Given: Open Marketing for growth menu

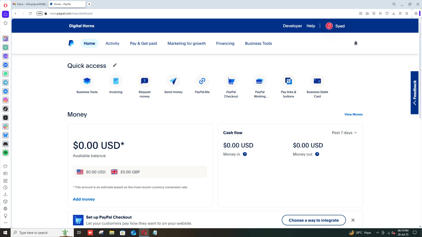Looking at the screenshot, I should [x=187, y=43].
